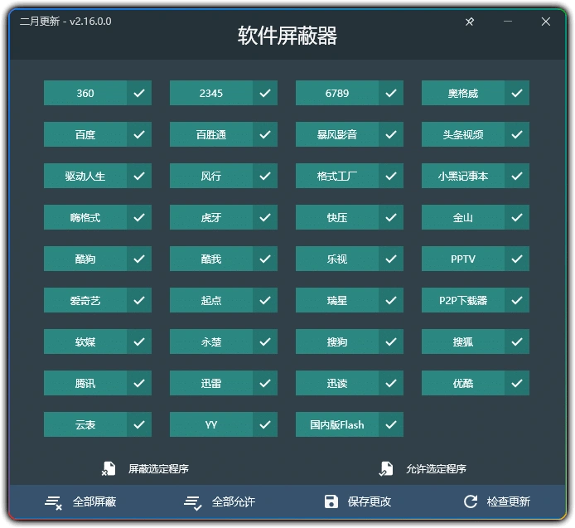Pin the window with the pushpin icon

470,22
